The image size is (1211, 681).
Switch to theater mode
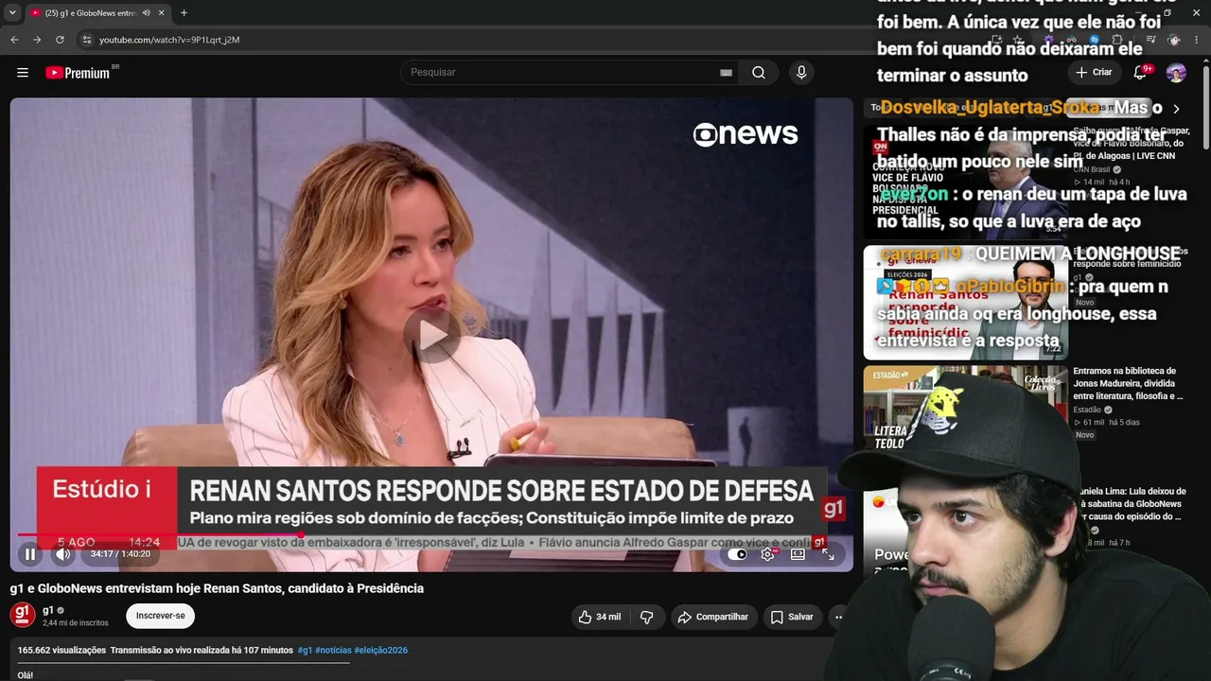tap(798, 554)
